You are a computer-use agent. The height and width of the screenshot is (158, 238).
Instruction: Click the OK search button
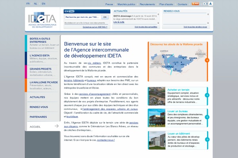point(105,17)
